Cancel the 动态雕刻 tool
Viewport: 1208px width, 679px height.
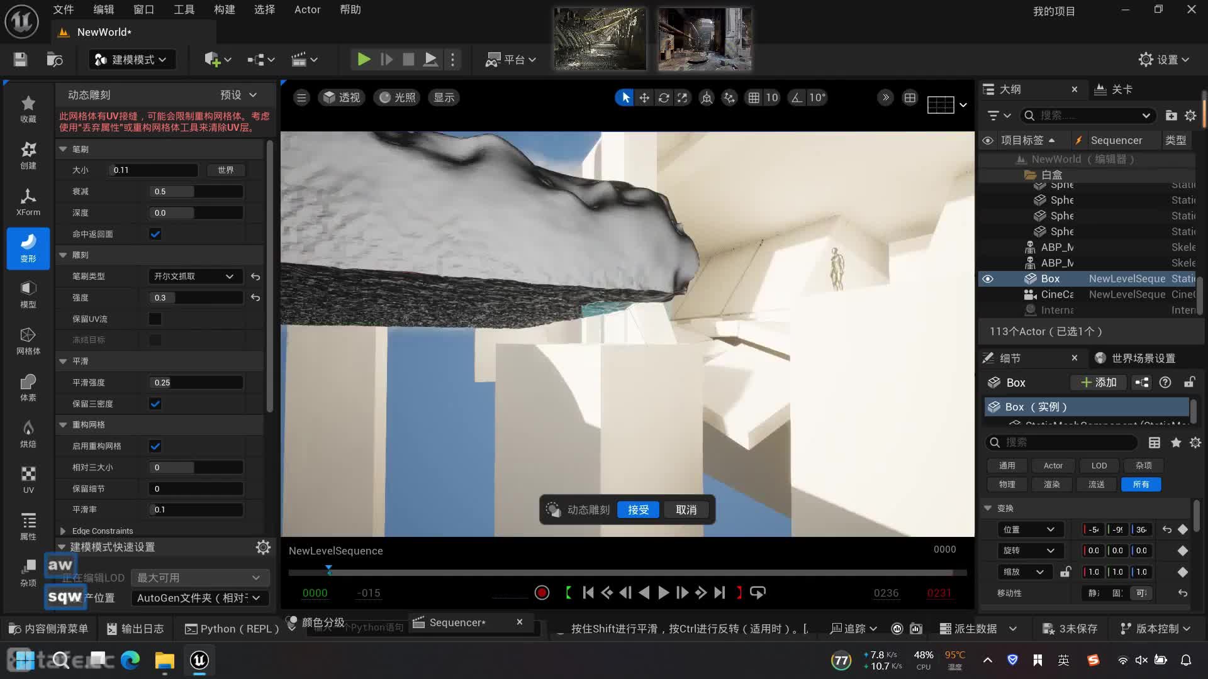pos(686,510)
